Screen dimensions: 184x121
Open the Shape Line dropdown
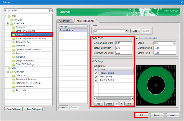pyautogui.click(x=174, y=43)
